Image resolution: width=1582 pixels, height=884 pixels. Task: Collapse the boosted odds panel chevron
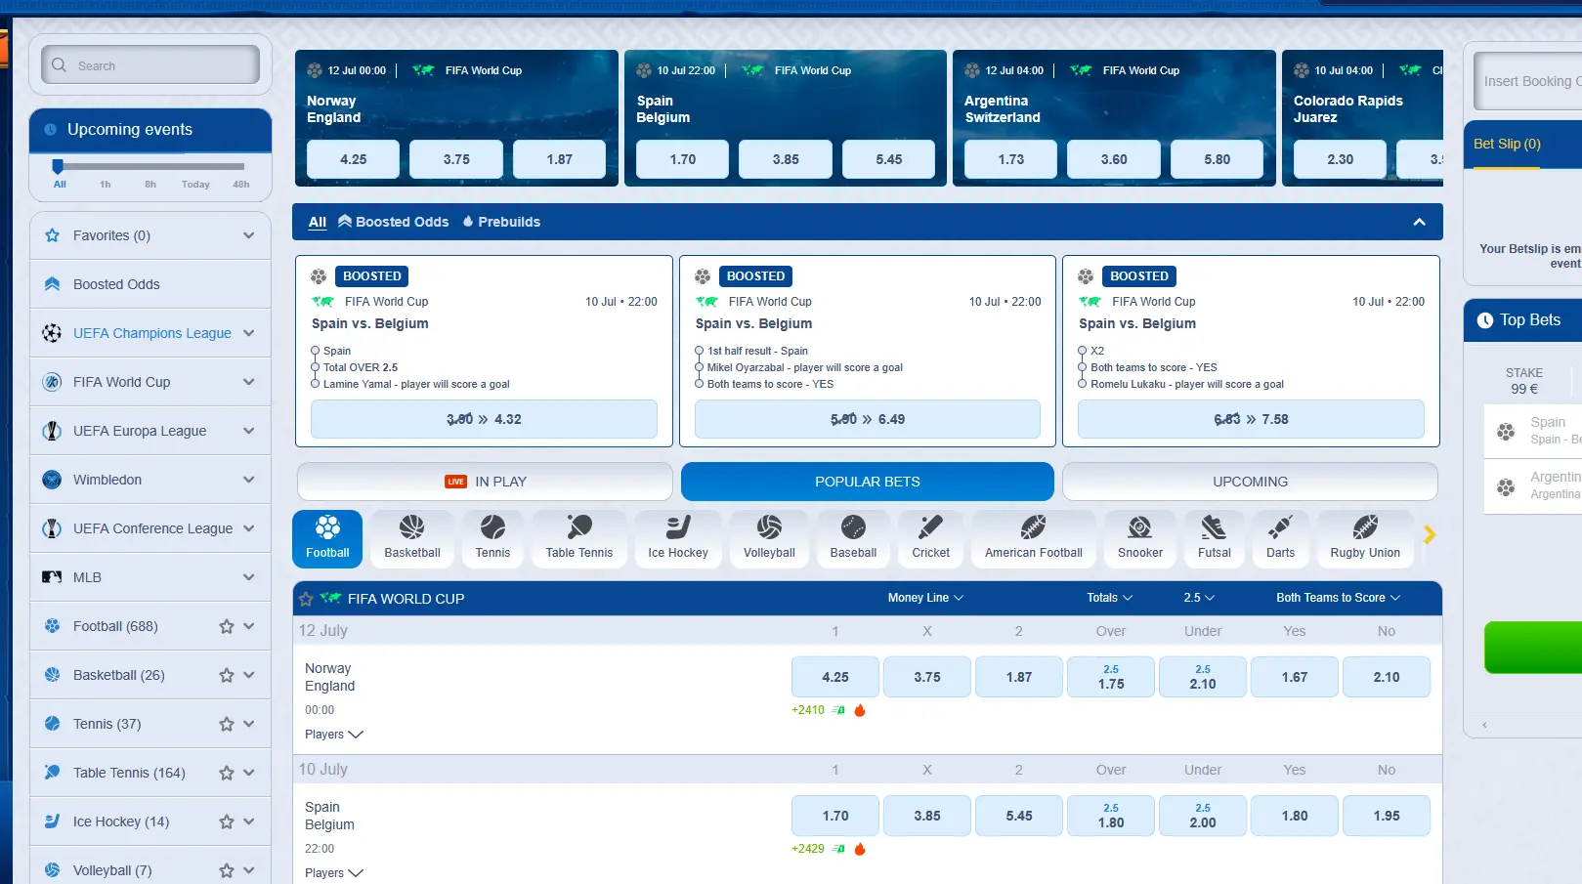pyautogui.click(x=1420, y=222)
